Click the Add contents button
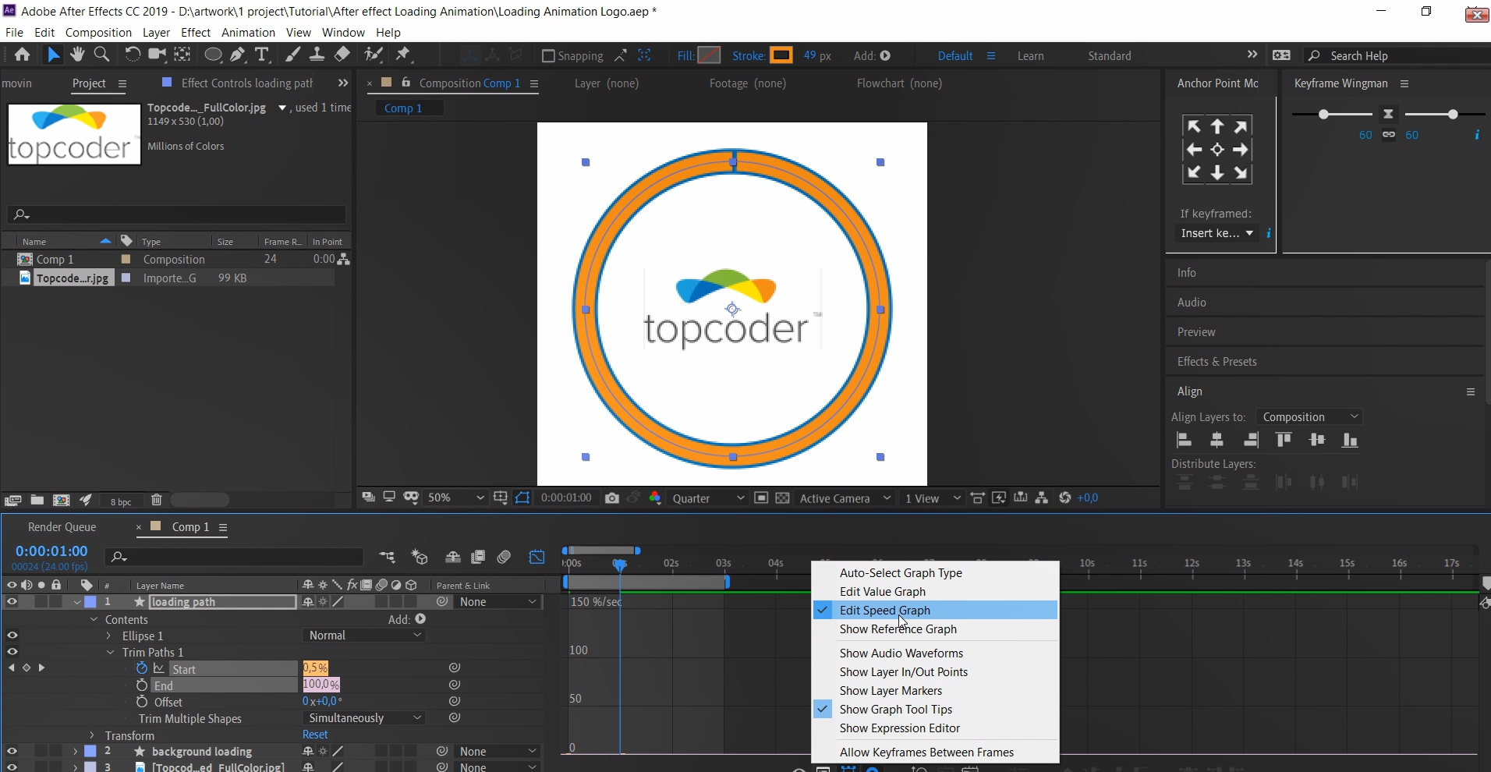The image size is (1491, 772). click(x=420, y=619)
